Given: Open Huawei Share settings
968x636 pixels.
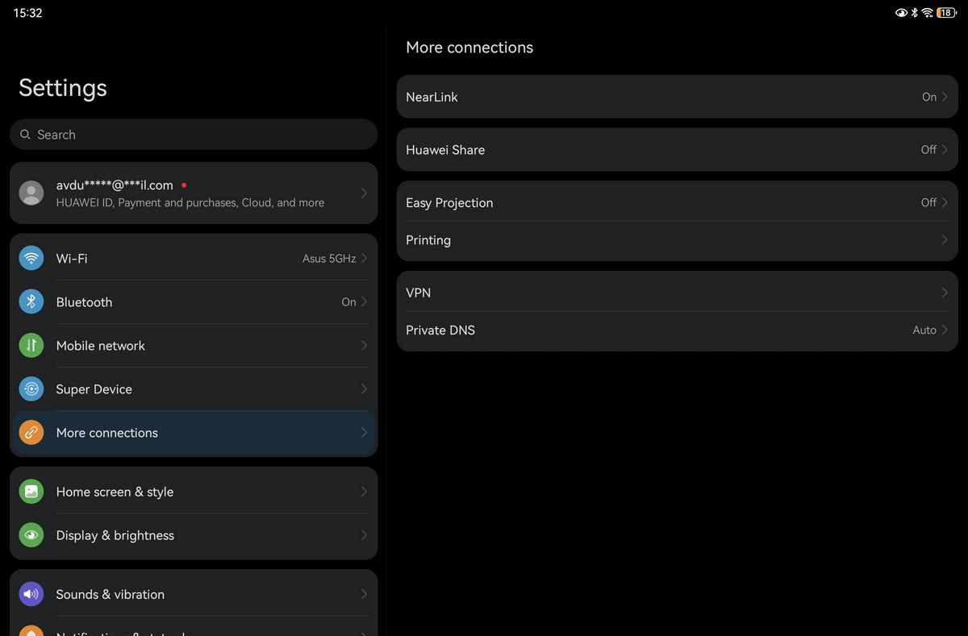Looking at the screenshot, I should pos(678,150).
